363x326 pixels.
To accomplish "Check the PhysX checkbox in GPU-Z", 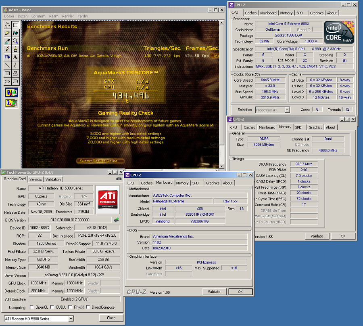I will [70, 307].
